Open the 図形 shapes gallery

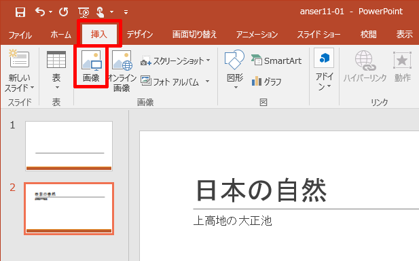(x=234, y=70)
